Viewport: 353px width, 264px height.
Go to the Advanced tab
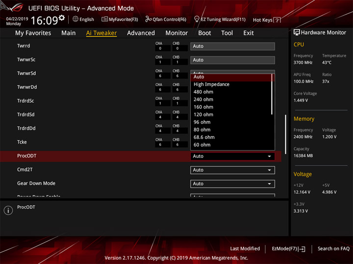pos(141,33)
